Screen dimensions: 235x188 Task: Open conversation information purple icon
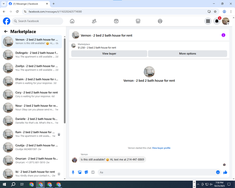[x=223, y=35]
